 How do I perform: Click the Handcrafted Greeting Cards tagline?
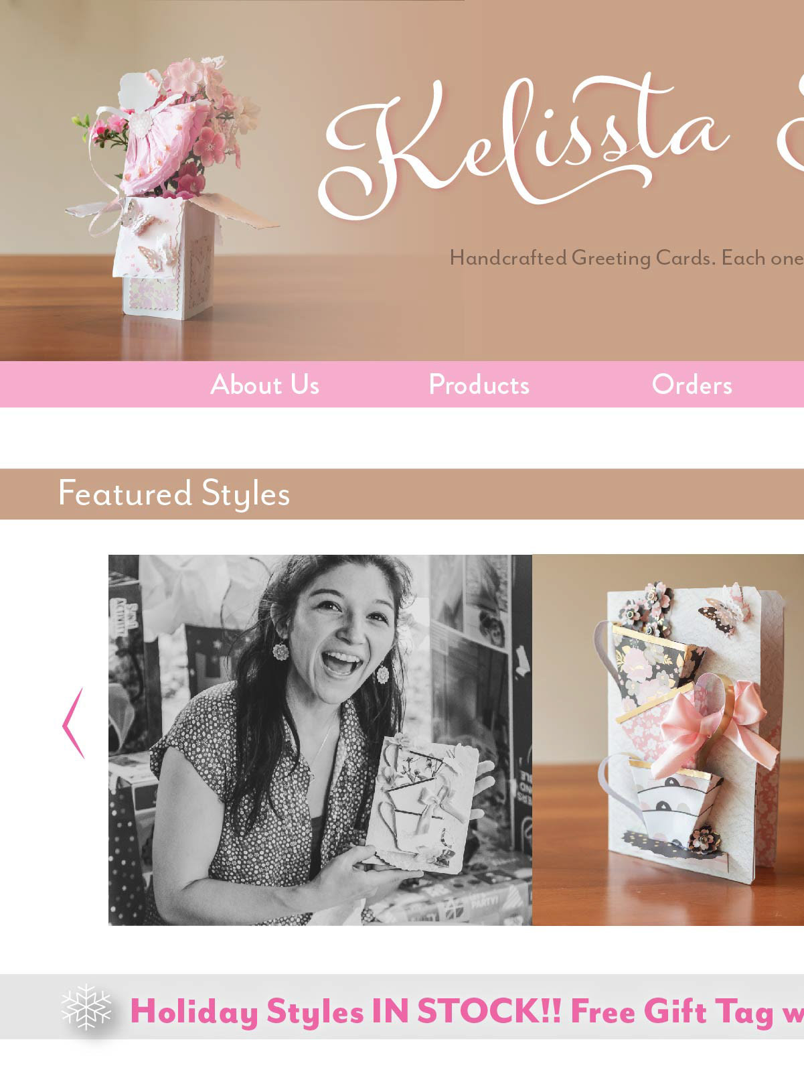coord(627,258)
